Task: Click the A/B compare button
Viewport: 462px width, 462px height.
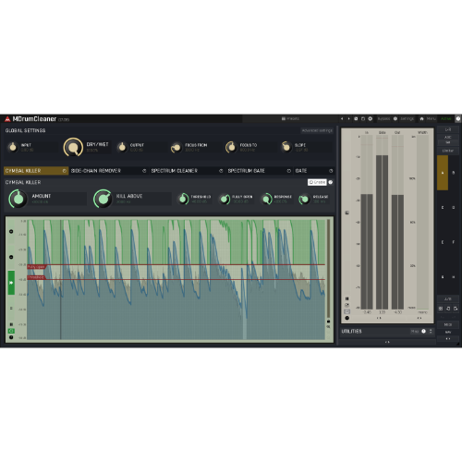Action: coord(448,299)
